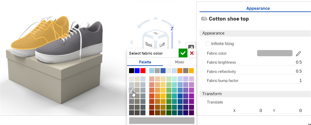
Task: Click the Fabric color gray swatch
Action: coord(275,53)
